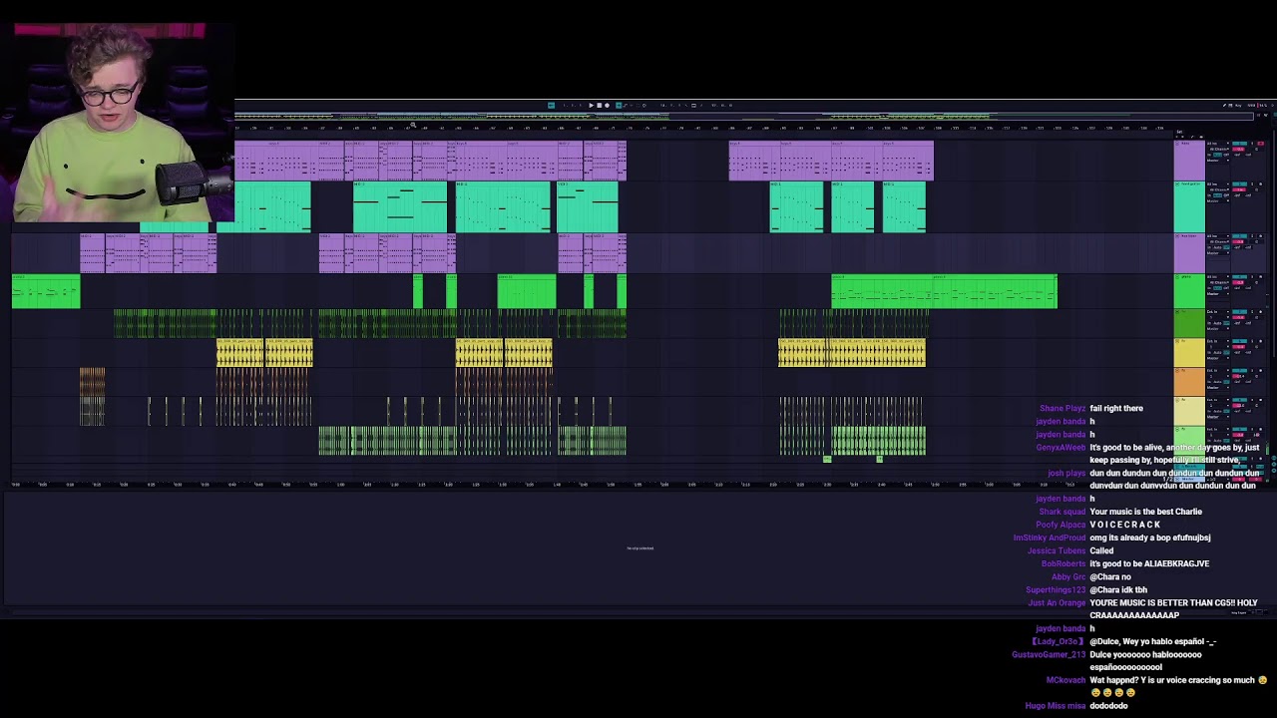The height and width of the screenshot is (718, 1277).
Task: Open lead guitar track All Ins dropdown
Action: [x=1218, y=184]
